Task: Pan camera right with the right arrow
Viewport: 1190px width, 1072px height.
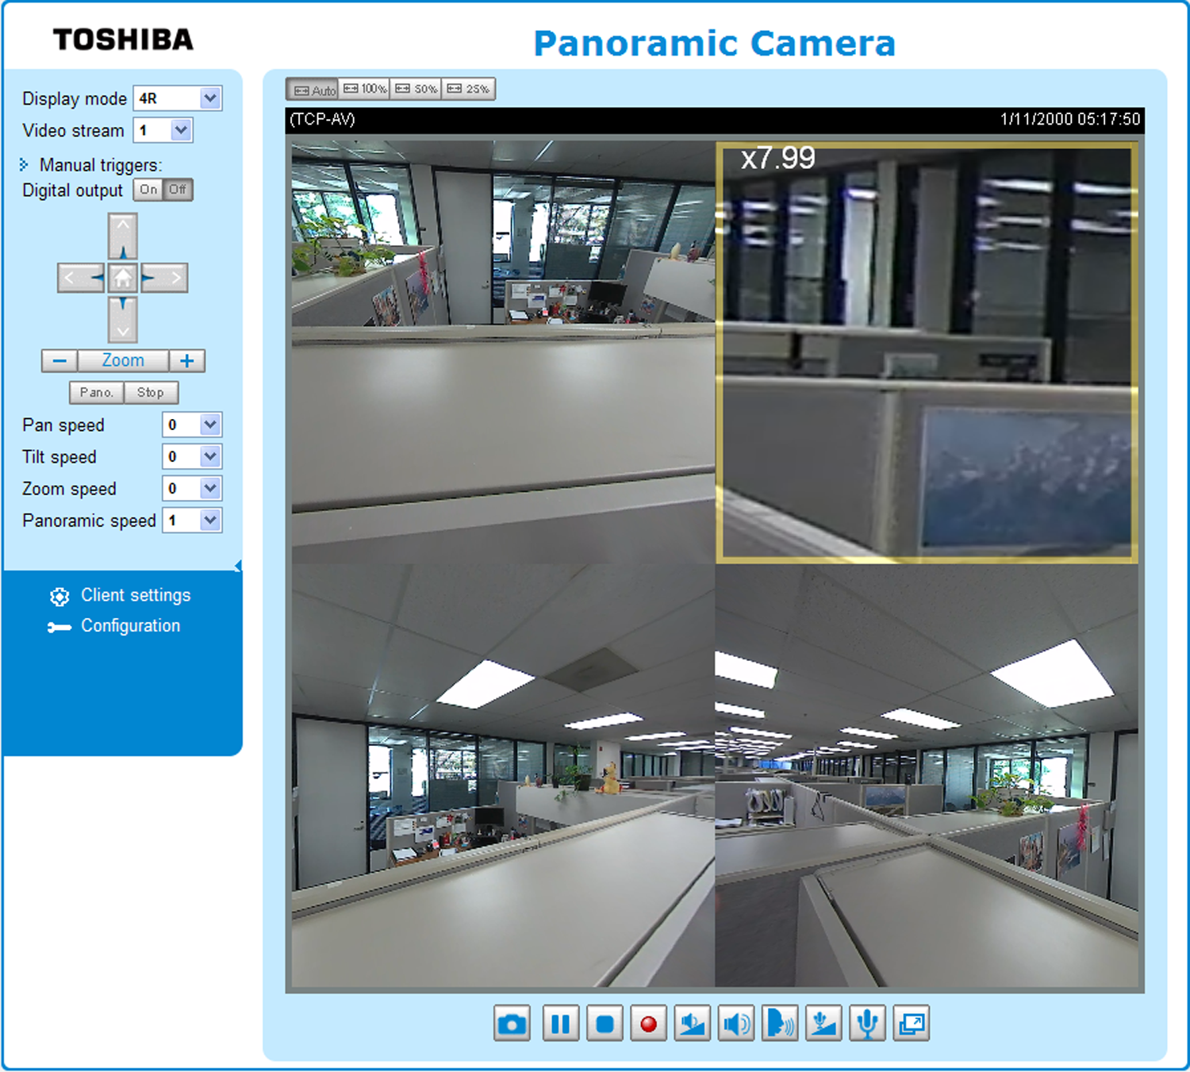Action: (164, 278)
